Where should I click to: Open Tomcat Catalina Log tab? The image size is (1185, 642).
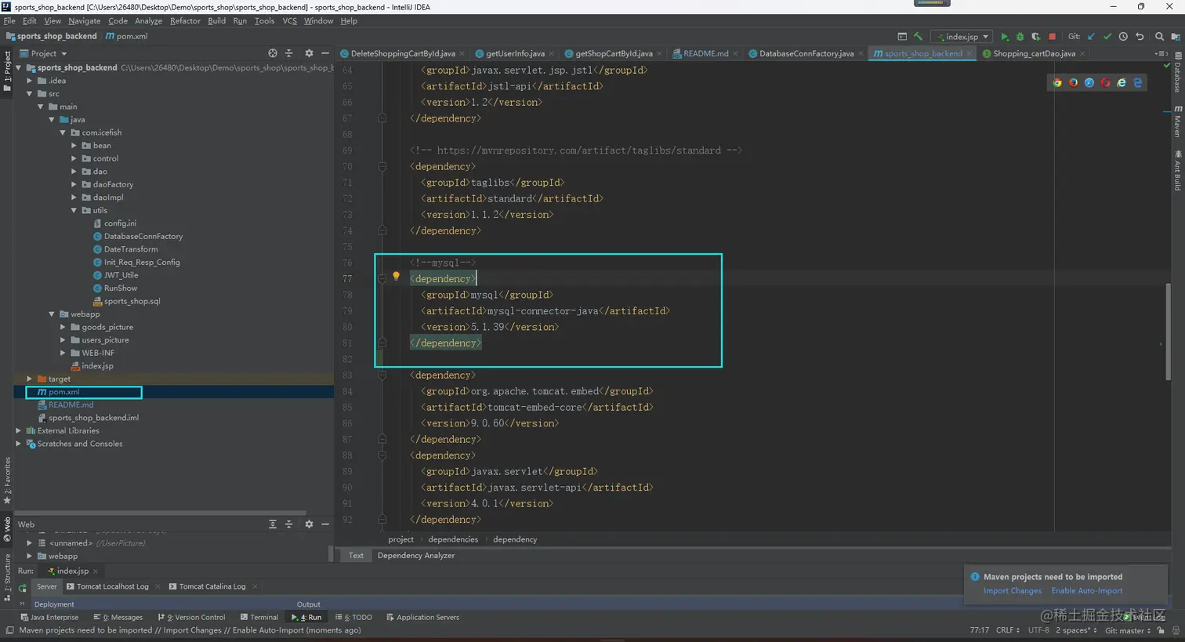pyautogui.click(x=212, y=587)
